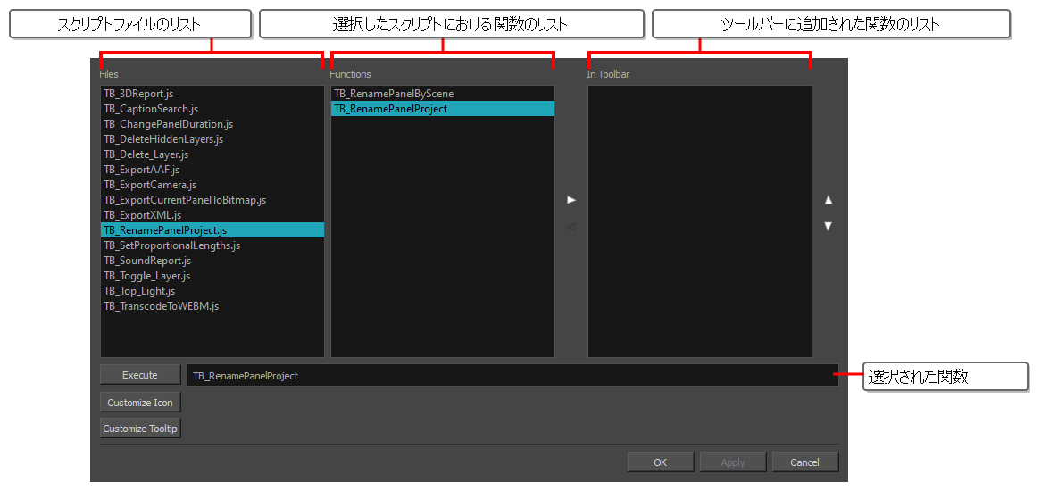Select TB_RenamePanelProject in Functions list
Viewport: 1041px width, 491px height.
(390, 109)
